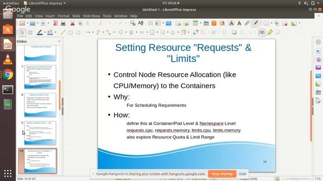Select the Rectangle drawing tool

pyautogui.click(x=71, y=32)
